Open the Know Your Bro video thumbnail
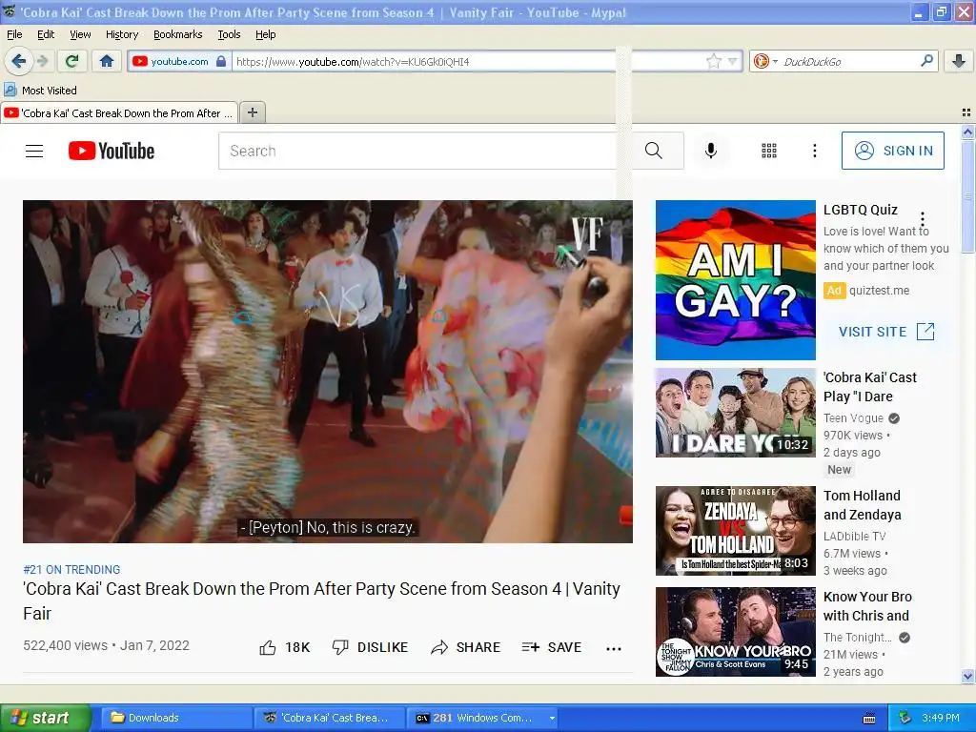This screenshot has width=976, height=732. pos(735,632)
